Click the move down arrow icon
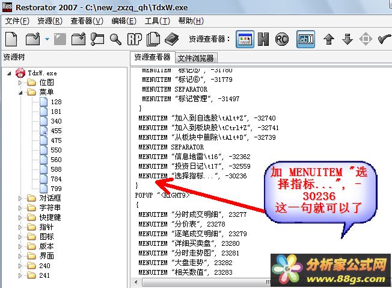This screenshot has height=288, width=392. click(348, 39)
